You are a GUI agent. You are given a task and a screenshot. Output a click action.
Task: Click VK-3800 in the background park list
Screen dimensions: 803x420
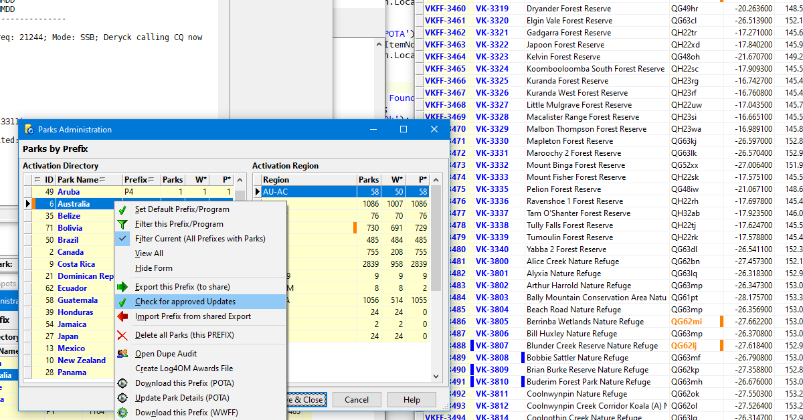(x=492, y=261)
